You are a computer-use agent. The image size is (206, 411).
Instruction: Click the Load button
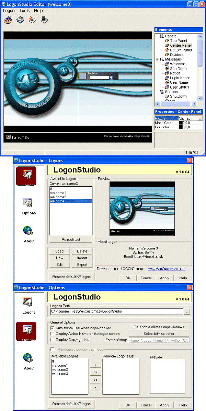point(60,251)
